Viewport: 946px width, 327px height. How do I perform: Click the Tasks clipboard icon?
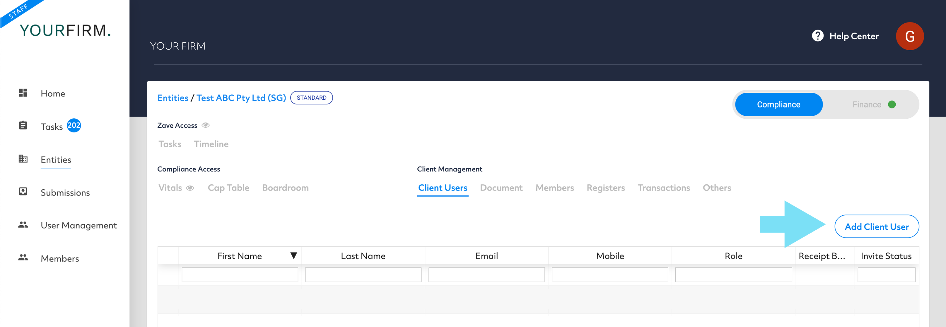23,125
